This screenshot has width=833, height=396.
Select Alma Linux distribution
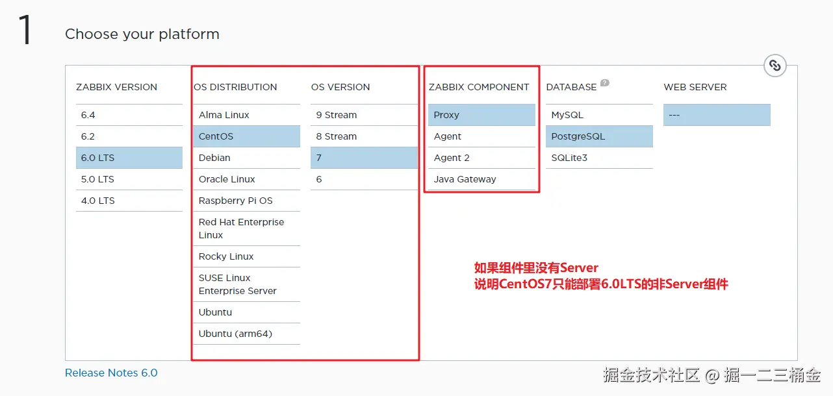click(x=247, y=115)
